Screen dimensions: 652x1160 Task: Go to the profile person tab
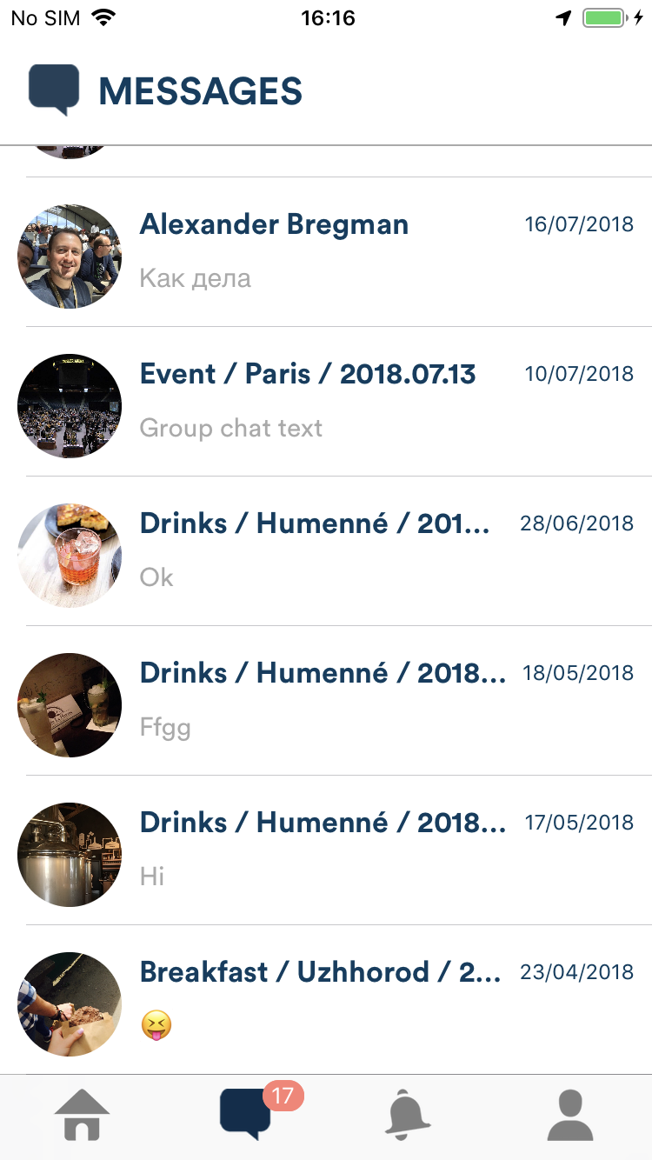point(570,1114)
